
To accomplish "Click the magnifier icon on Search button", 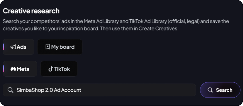I will (210, 90).
